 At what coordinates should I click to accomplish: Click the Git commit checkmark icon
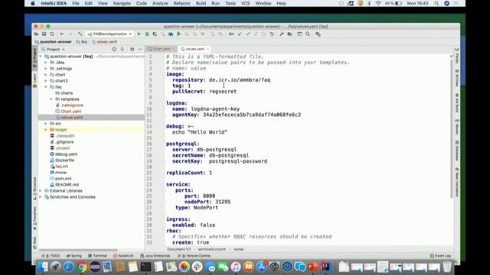248,34
